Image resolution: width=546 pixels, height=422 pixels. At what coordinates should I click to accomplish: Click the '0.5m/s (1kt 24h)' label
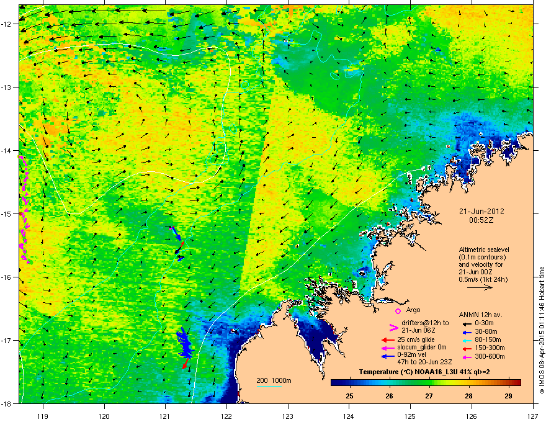click(483, 279)
